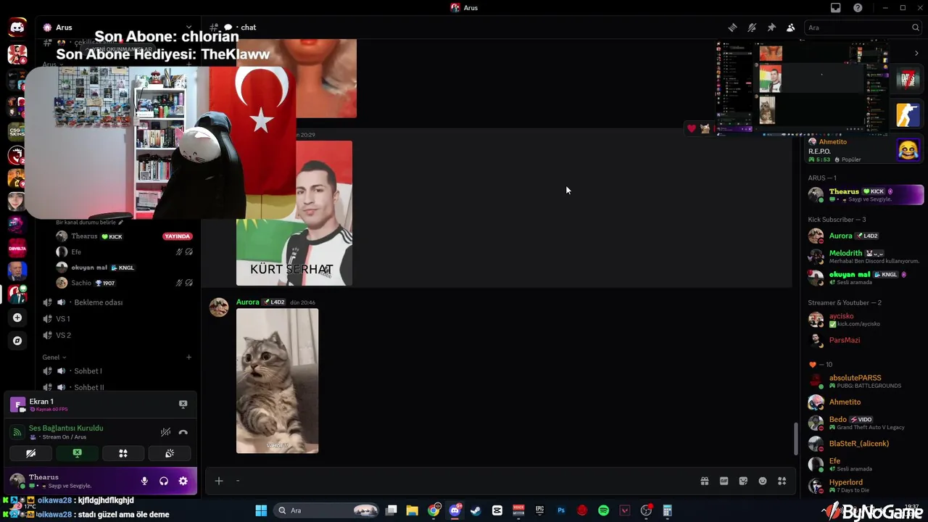Toggle the member list in chat header
The image size is (928, 522).
[x=790, y=28]
